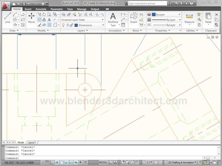222x166 pixels.
Task: Pick the Scale tool in Modify panel
Action: click(x=39, y=20)
